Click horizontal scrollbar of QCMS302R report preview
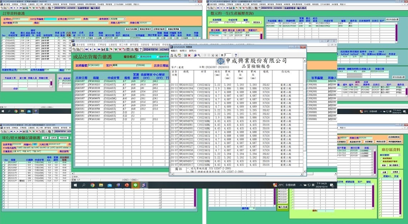This screenshot has height=224, width=408. [x=237, y=174]
